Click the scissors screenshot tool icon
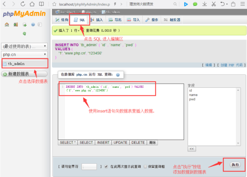The width and height of the screenshot is (247, 177). (214, 4)
